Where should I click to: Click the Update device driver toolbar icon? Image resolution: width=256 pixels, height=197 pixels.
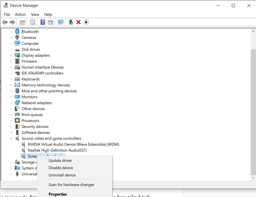coord(71,22)
